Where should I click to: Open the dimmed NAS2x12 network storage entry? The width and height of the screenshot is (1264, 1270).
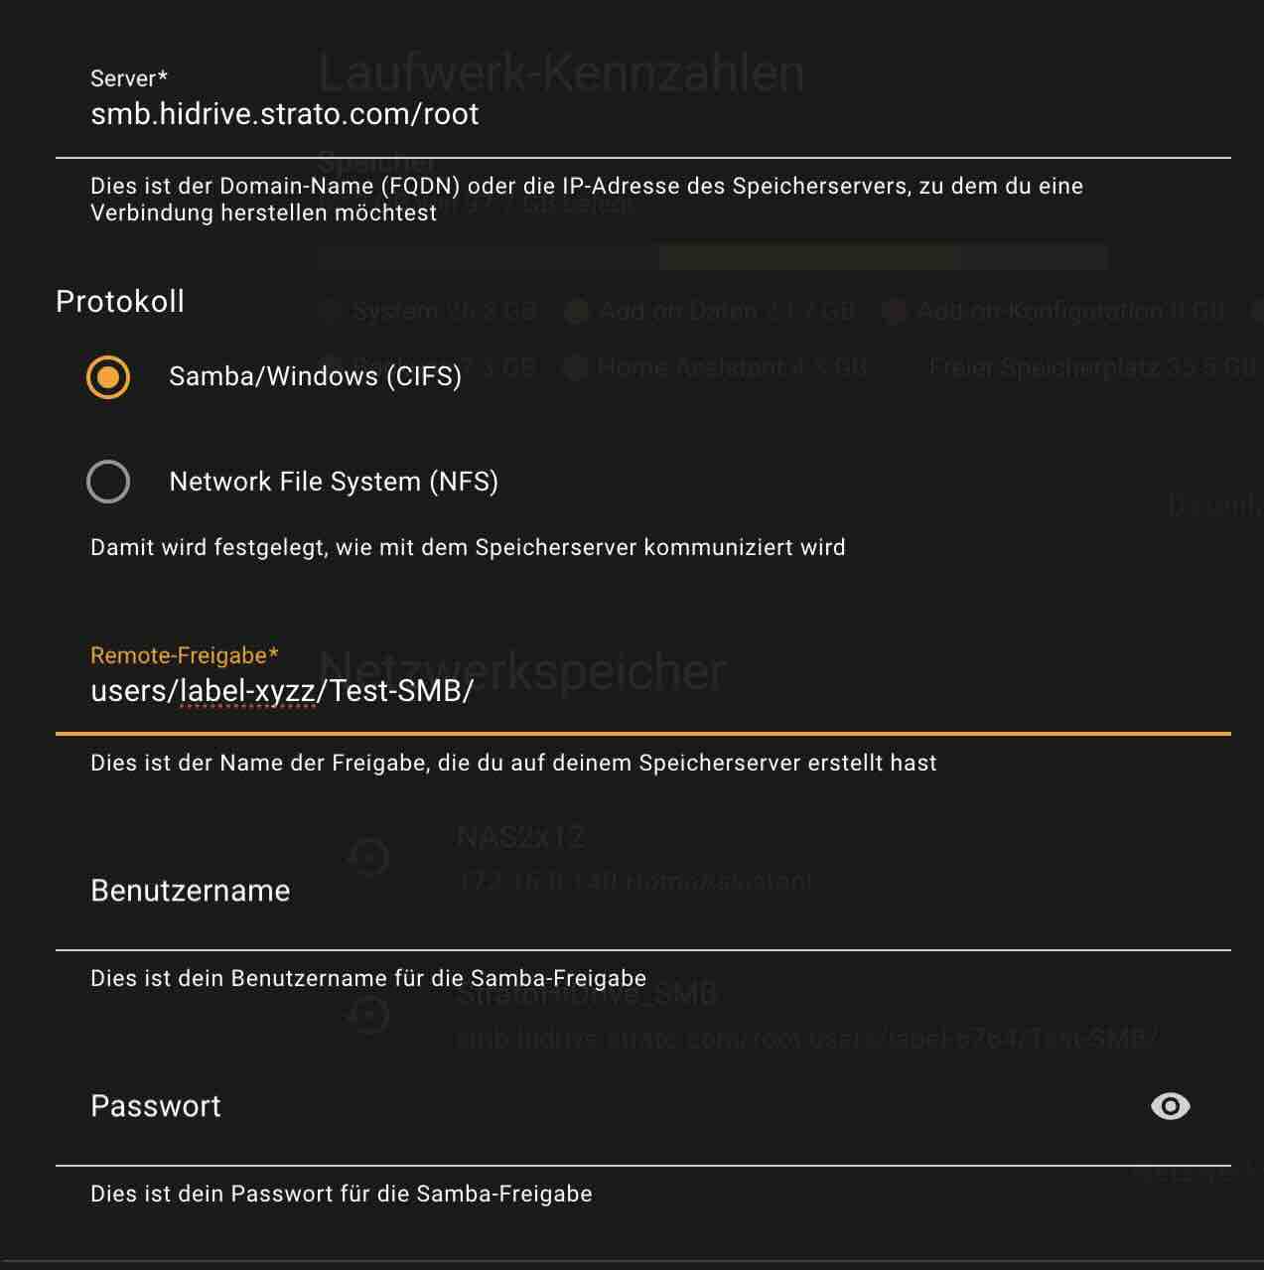pyautogui.click(x=635, y=859)
